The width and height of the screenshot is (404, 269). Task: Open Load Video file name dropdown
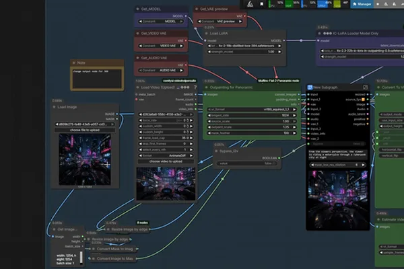point(166,114)
